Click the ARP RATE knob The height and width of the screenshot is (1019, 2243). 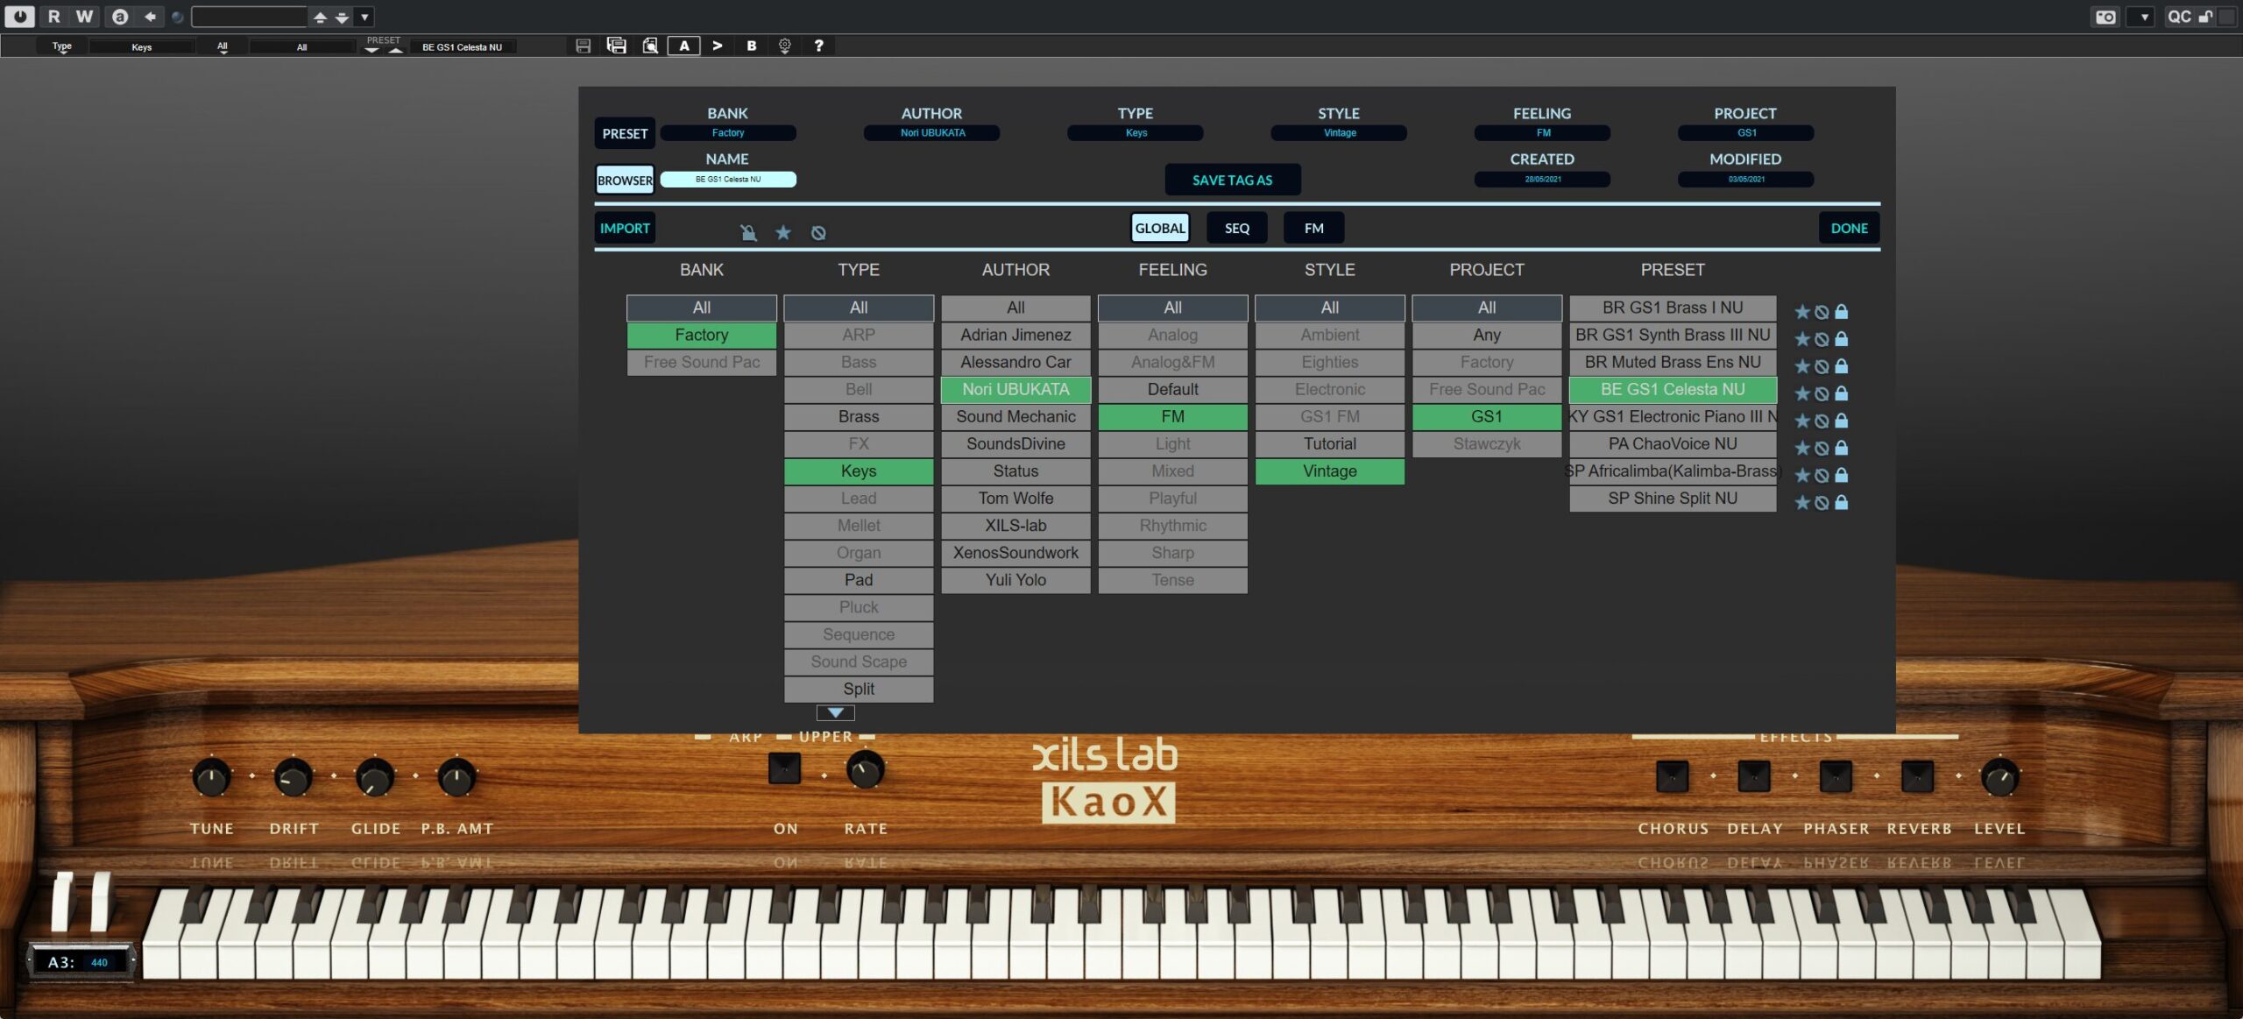(x=865, y=770)
